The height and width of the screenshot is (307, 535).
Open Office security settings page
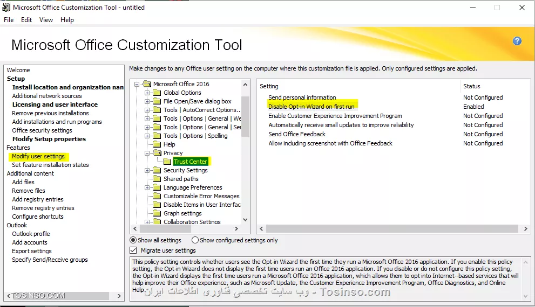(x=42, y=130)
